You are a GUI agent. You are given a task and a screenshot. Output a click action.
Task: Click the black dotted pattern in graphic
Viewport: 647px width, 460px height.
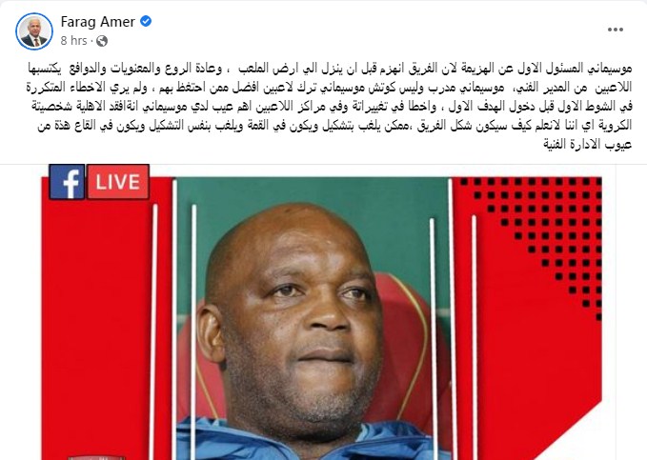click(x=549, y=239)
